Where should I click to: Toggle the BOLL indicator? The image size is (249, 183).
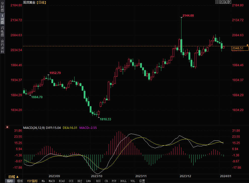[x=123, y=181]
